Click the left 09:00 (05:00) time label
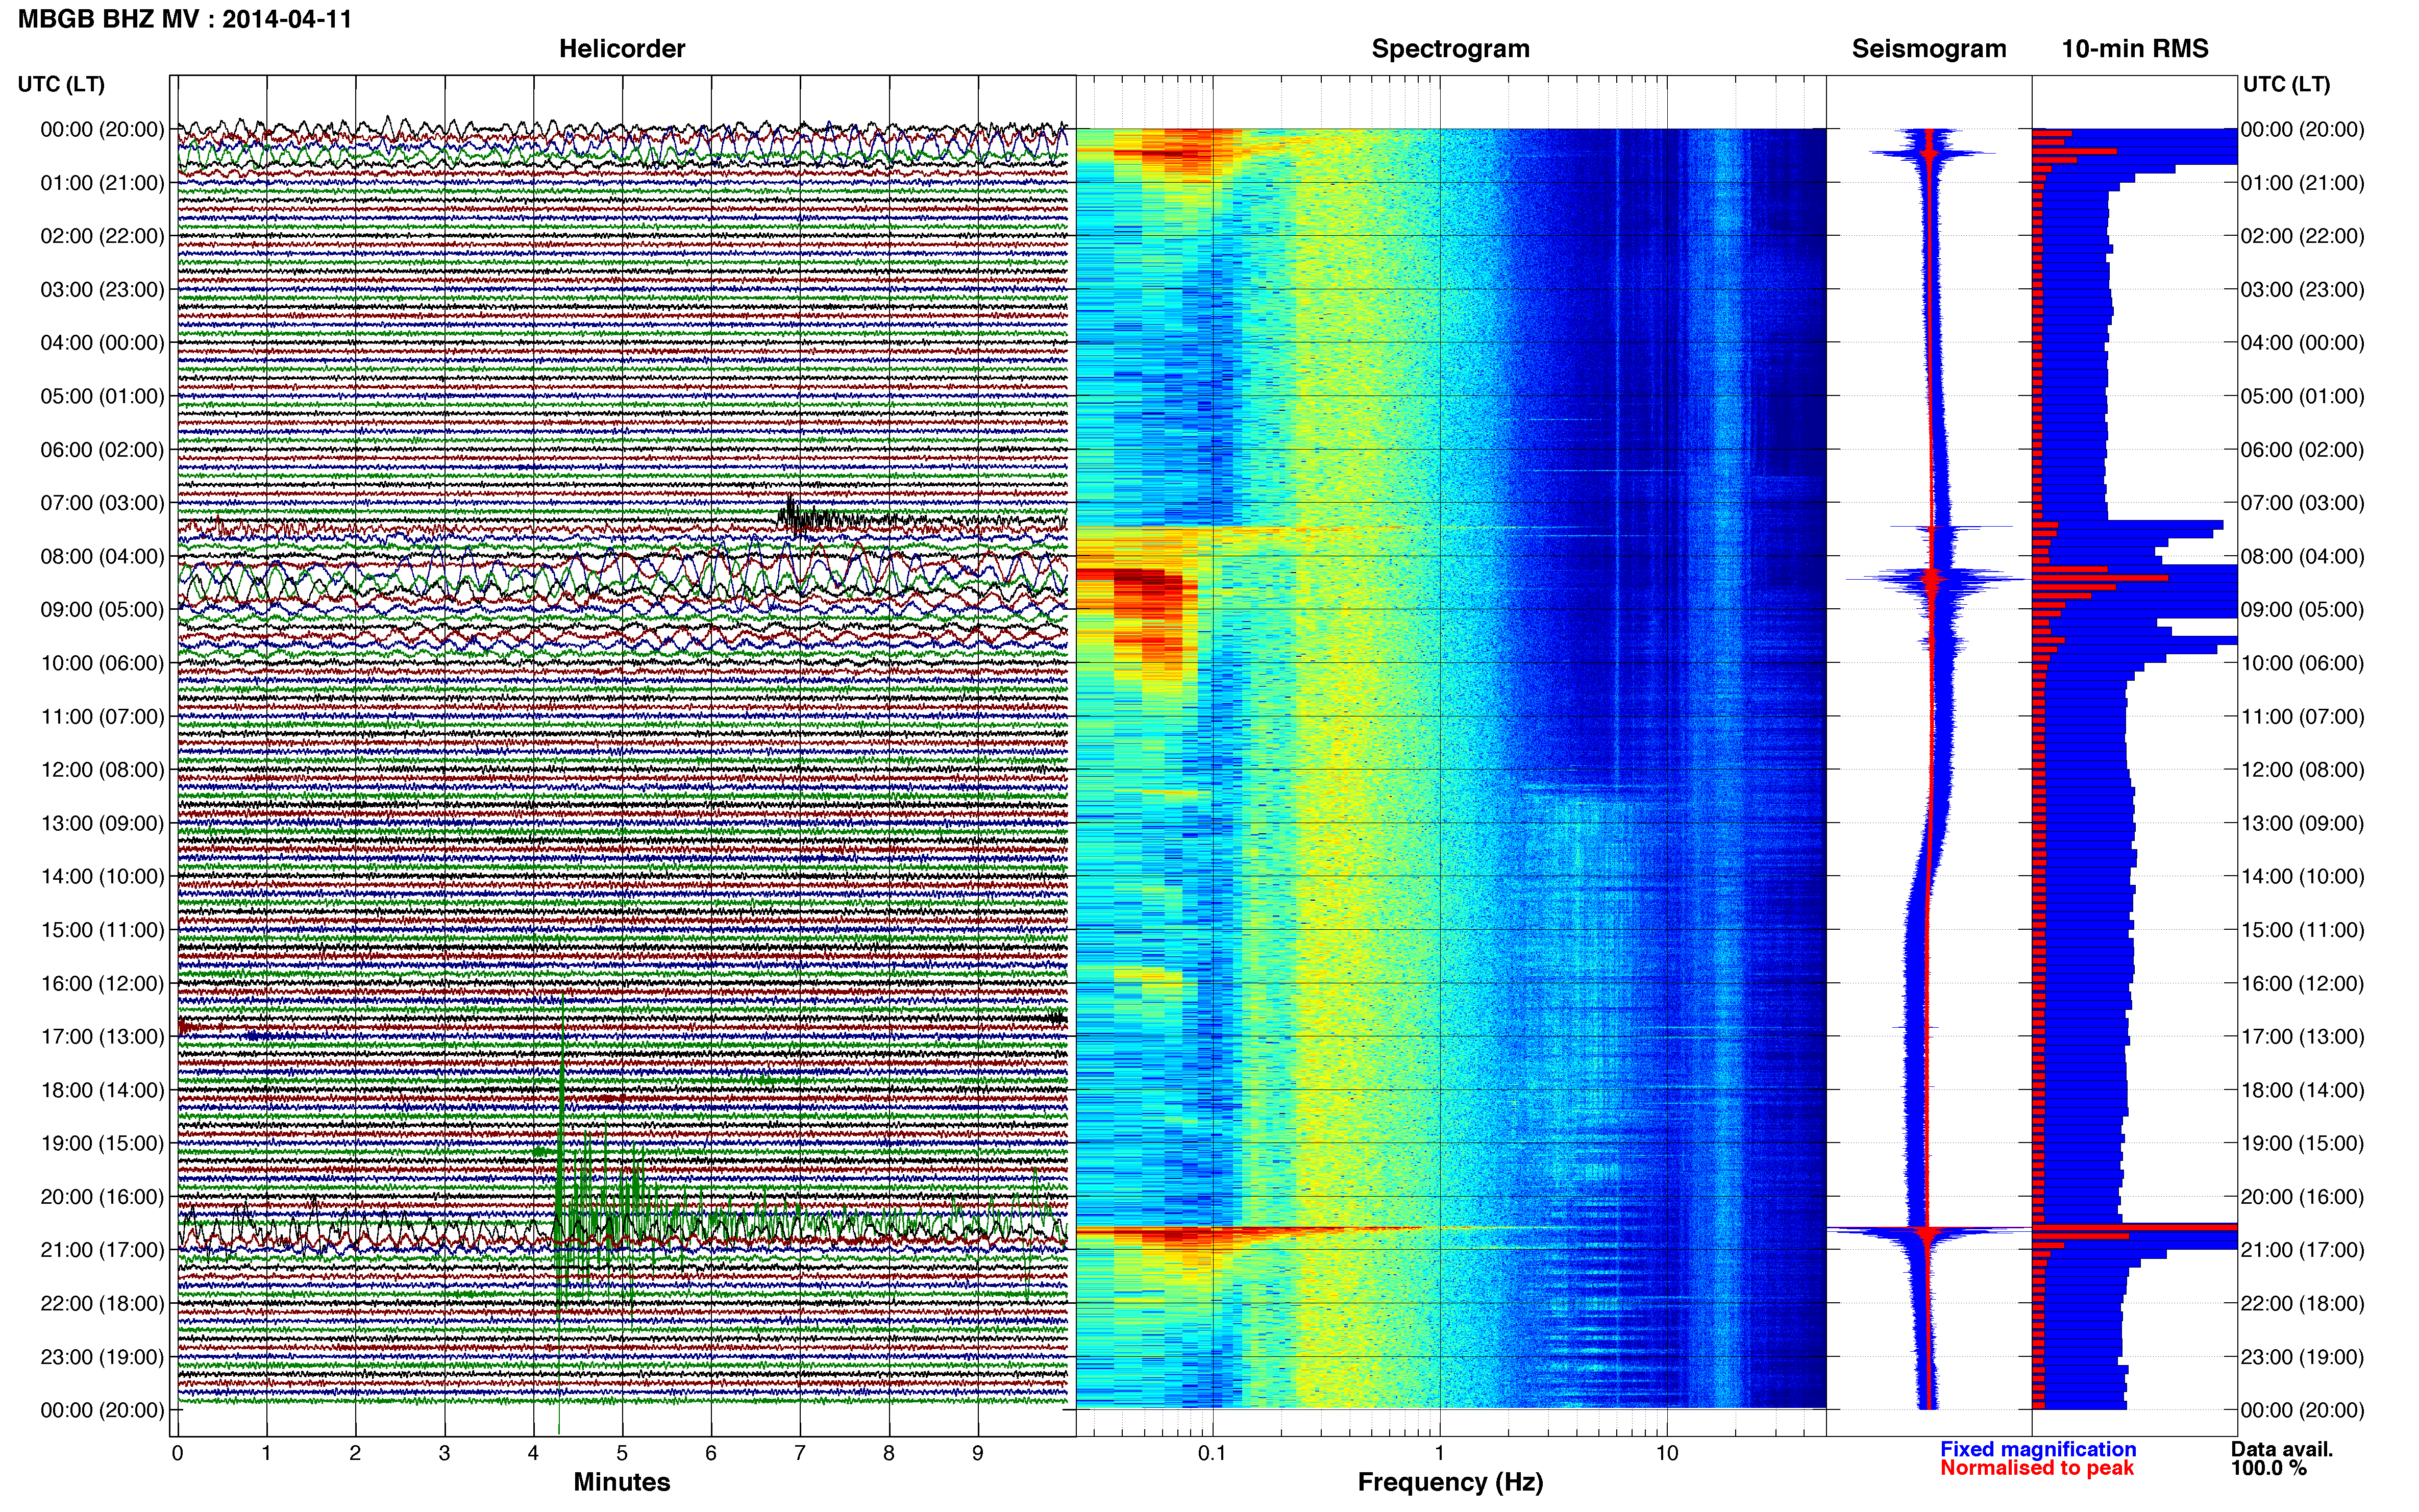Viewport: 2419px width, 1512px height. point(102,609)
